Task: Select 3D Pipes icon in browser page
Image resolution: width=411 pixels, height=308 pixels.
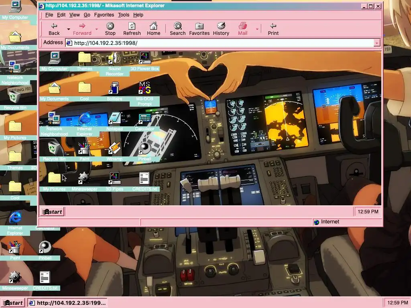Action: click(x=114, y=182)
